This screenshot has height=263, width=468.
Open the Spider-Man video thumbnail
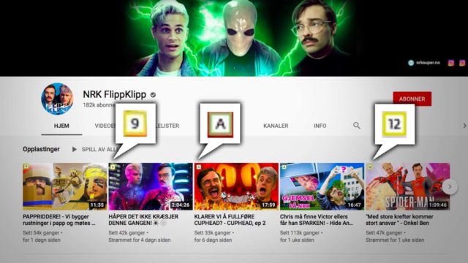tap(407, 187)
